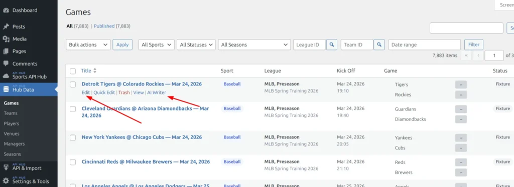Open the All Seasons filter dropdown
This screenshot has width=514, height=187.
254,44
